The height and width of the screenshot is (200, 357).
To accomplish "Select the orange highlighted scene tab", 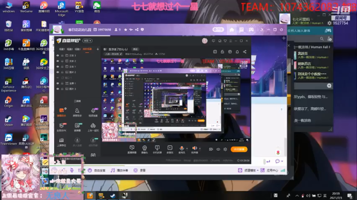I will 87,49.
